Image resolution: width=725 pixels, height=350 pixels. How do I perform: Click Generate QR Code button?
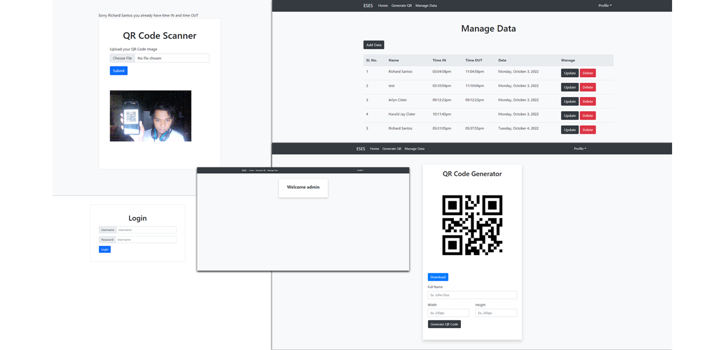coord(444,324)
